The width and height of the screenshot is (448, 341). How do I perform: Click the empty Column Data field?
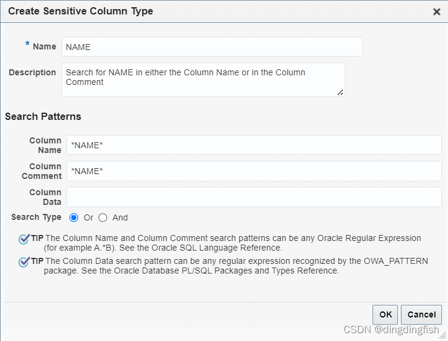coord(254,197)
